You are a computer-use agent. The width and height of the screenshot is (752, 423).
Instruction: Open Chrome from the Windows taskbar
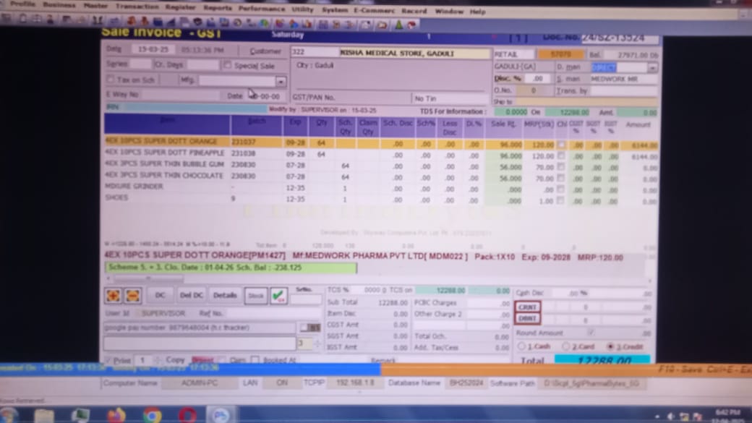pos(152,416)
